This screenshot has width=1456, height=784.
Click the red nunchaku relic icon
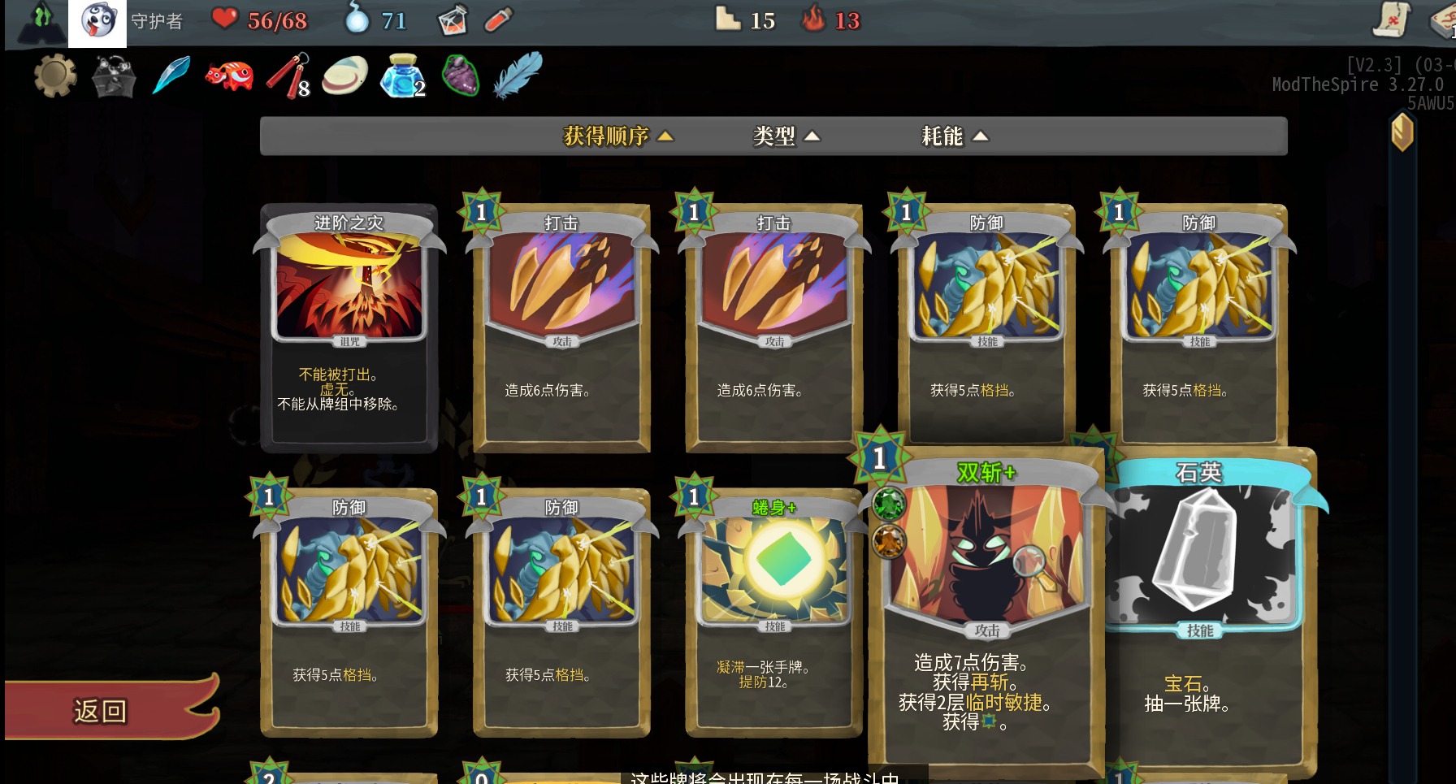pyautogui.click(x=287, y=76)
